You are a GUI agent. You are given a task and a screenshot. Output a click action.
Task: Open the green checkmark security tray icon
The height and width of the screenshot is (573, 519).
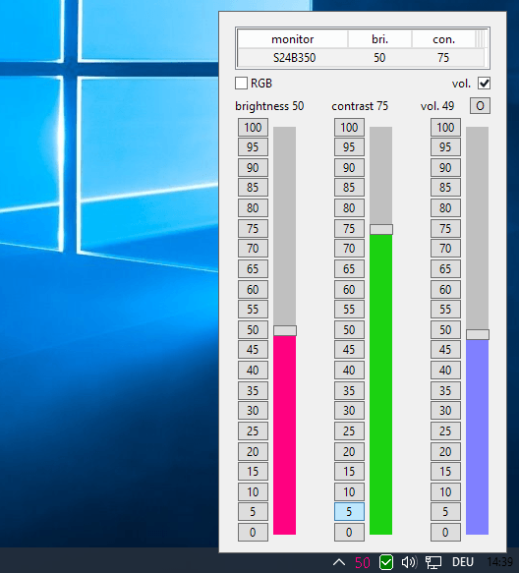pos(386,562)
